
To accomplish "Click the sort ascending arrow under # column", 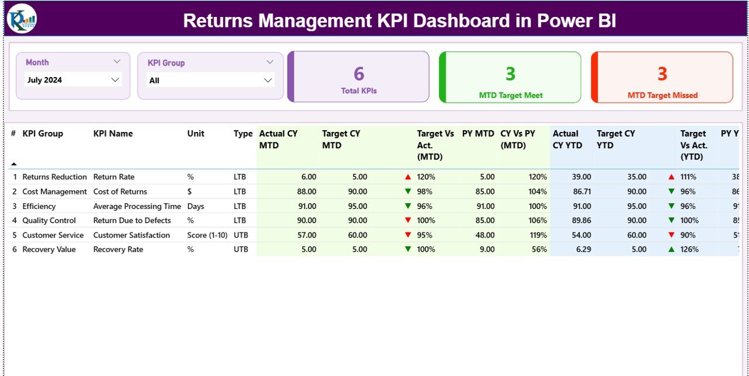I will point(14,164).
